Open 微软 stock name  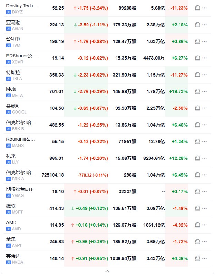[11, 206]
